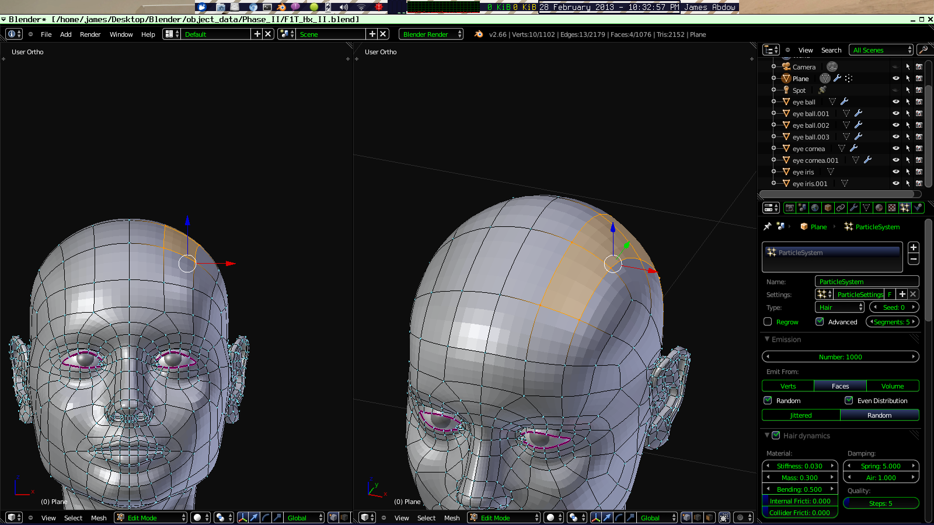934x525 pixels.
Task: Click the pin icon in properties breadcrumb
Action: tap(768, 226)
